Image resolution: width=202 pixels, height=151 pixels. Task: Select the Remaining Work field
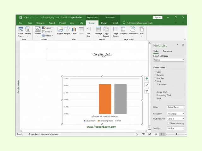164,95
